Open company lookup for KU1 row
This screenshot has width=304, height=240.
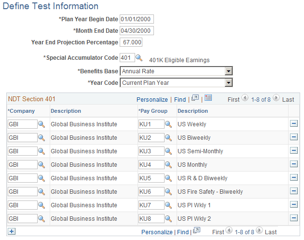pos(41,124)
